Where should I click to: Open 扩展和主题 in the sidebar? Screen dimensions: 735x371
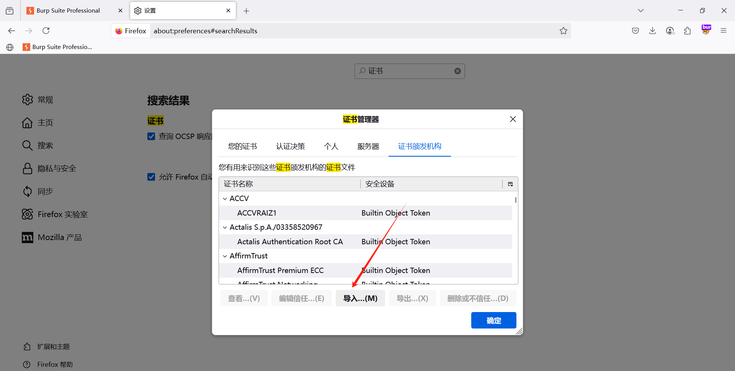pyautogui.click(x=46, y=346)
